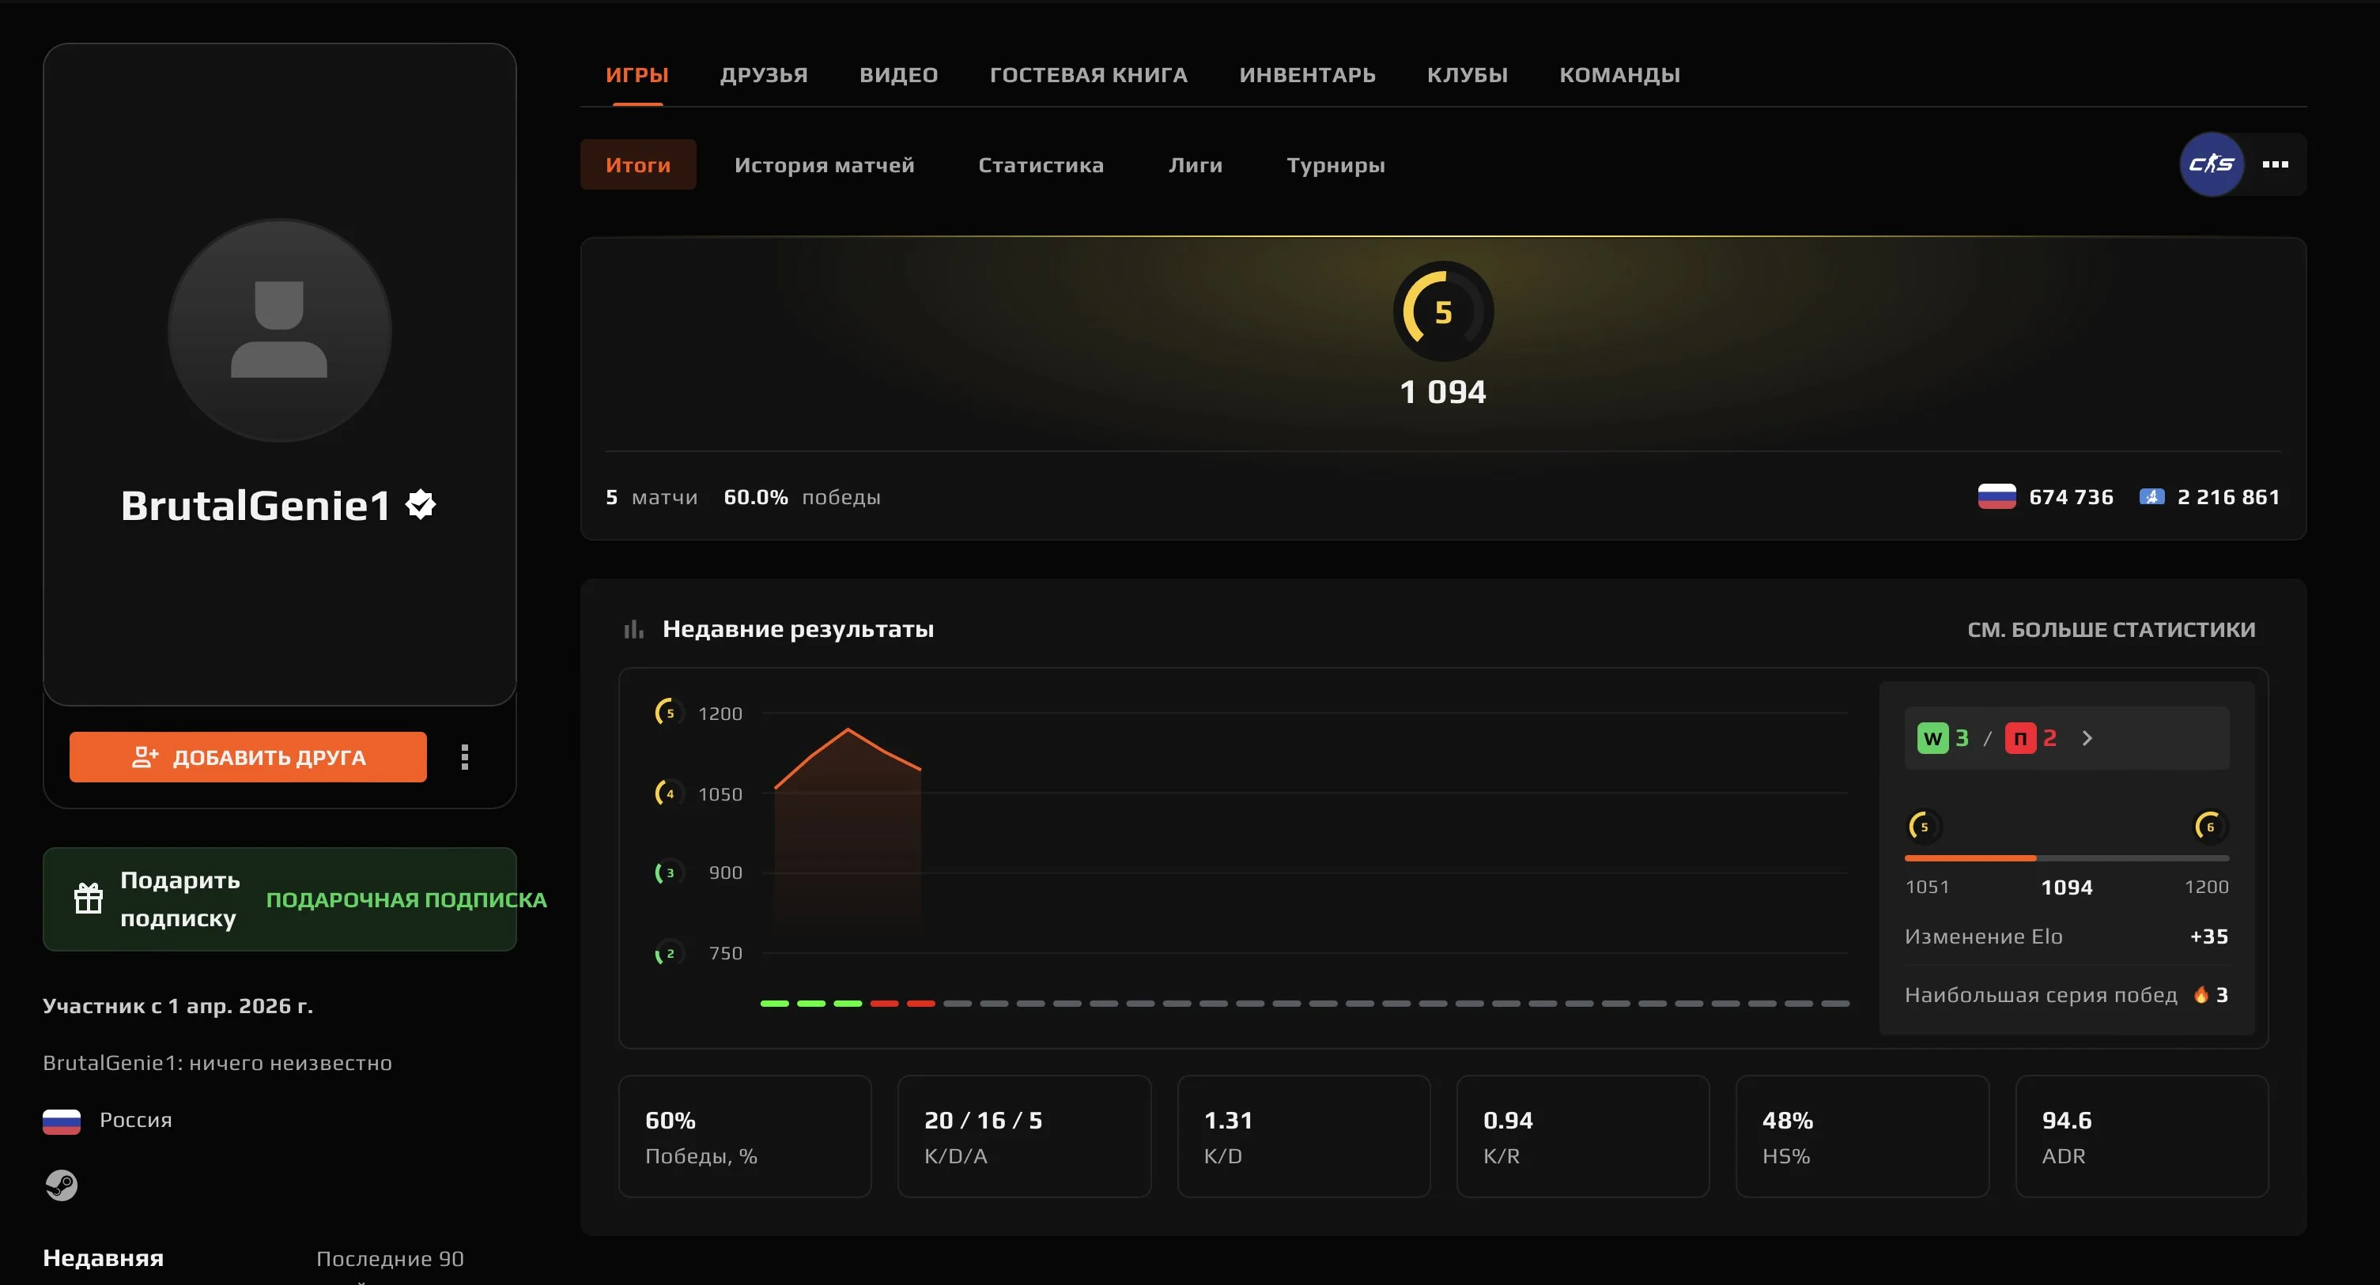Switch to the ДРУЗЬЯ tab

point(763,75)
